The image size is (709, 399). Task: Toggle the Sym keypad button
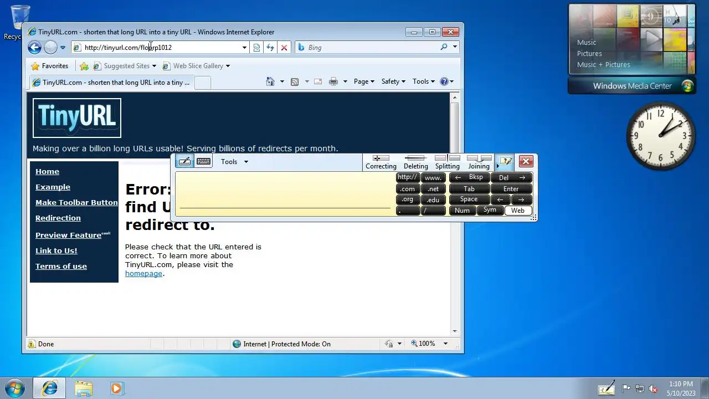click(490, 211)
